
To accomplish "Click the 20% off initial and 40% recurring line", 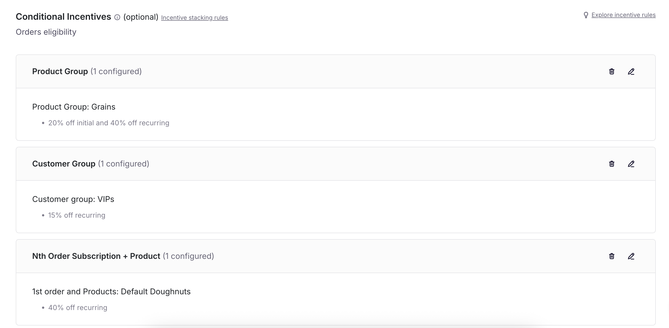I will pos(108,123).
